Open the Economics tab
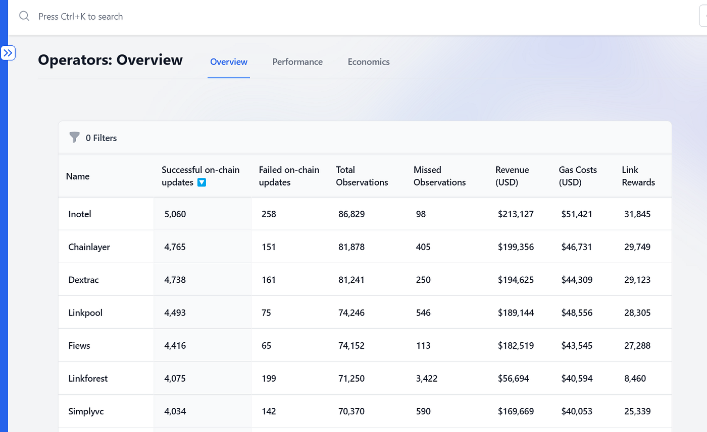 coord(369,62)
